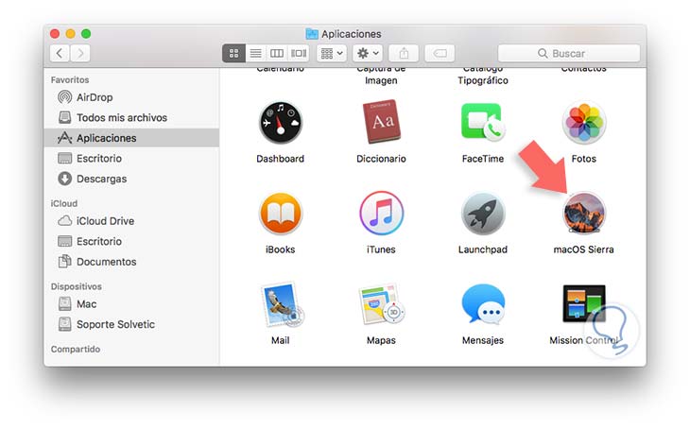Minimize the Finder window

click(70, 34)
